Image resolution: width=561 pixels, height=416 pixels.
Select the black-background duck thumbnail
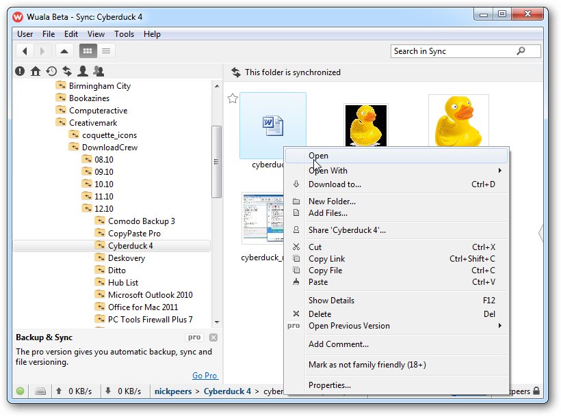pyautogui.click(x=365, y=125)
